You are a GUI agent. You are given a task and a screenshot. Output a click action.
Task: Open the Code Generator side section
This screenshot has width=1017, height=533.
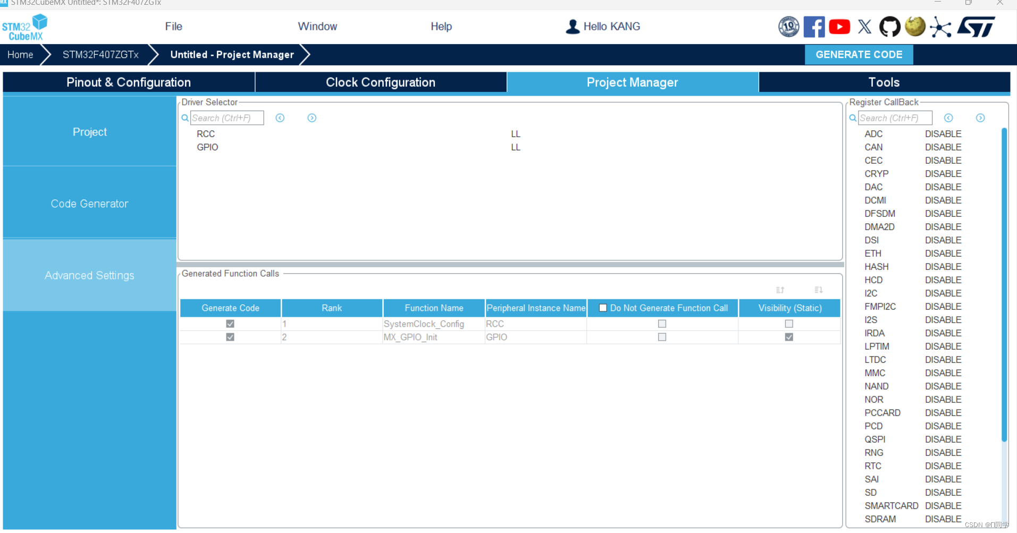[x=89, y=204]
